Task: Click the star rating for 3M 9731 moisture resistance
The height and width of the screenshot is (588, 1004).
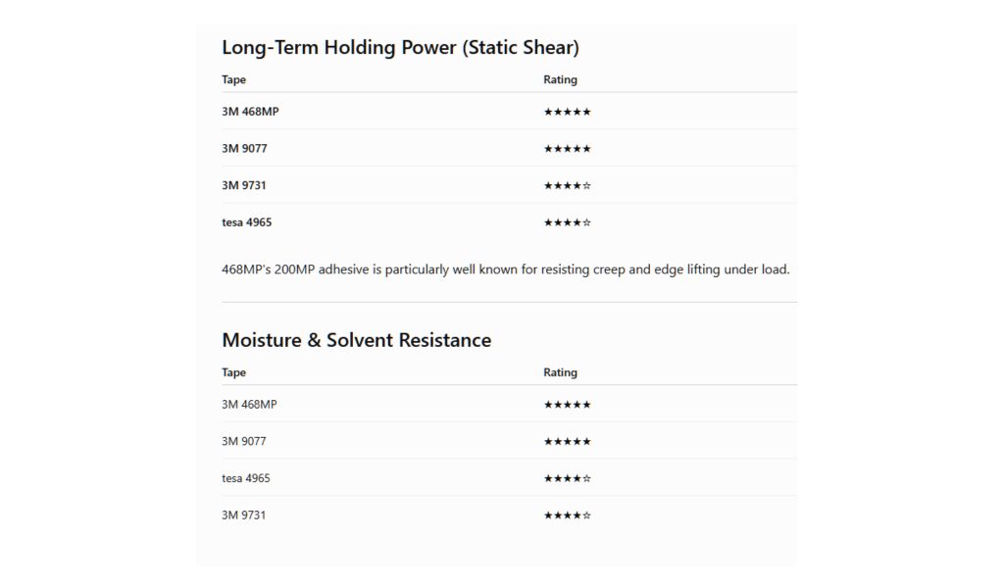Action: coord(568,515)
